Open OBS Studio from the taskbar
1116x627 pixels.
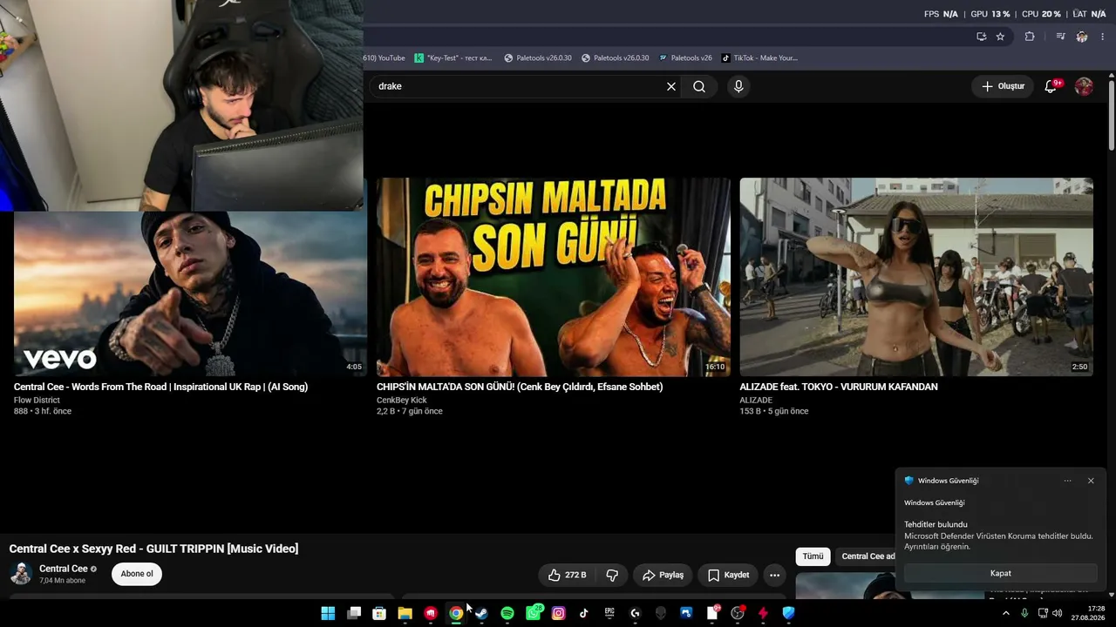click(738, 613)
